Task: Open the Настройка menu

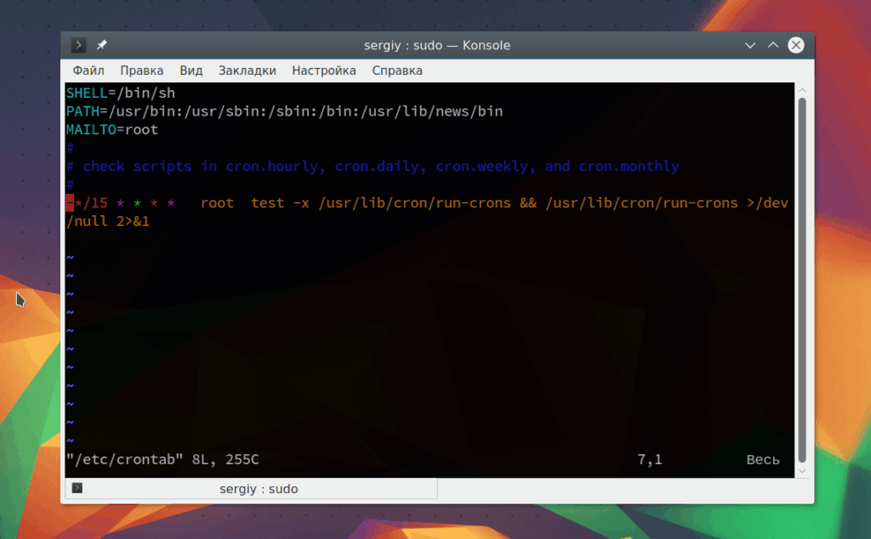Action: 324,71
